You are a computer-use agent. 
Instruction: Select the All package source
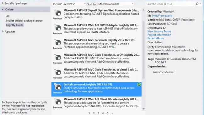click(x=8, y=16)
